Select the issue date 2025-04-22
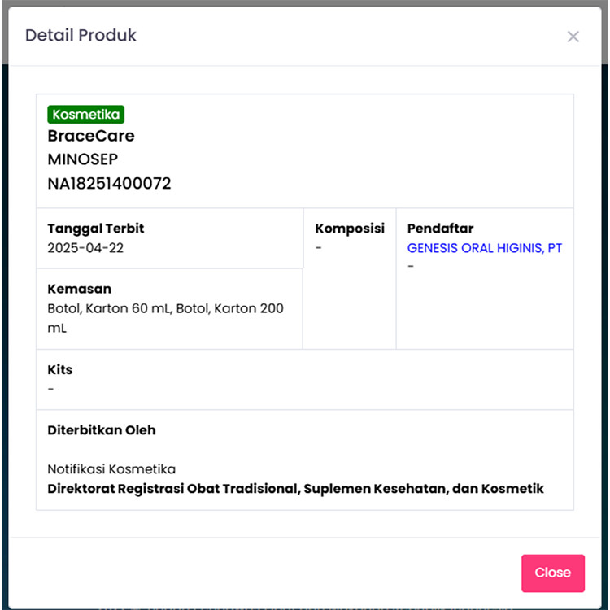 pyautogui.click(x=85, y=248)
